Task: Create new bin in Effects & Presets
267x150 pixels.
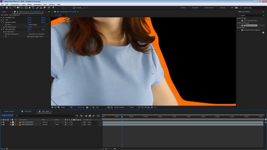Action: click(263, 32)
